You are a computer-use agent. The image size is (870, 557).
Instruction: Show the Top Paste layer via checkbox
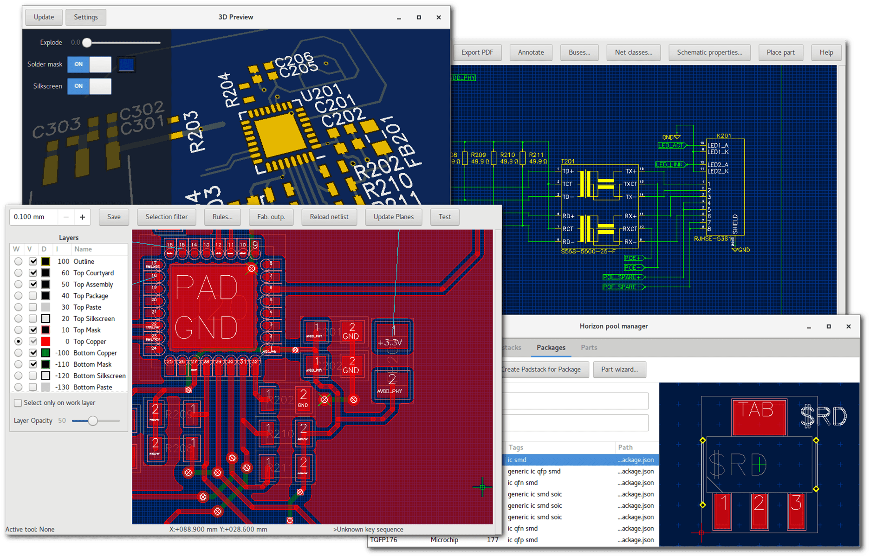pos(33,307)
